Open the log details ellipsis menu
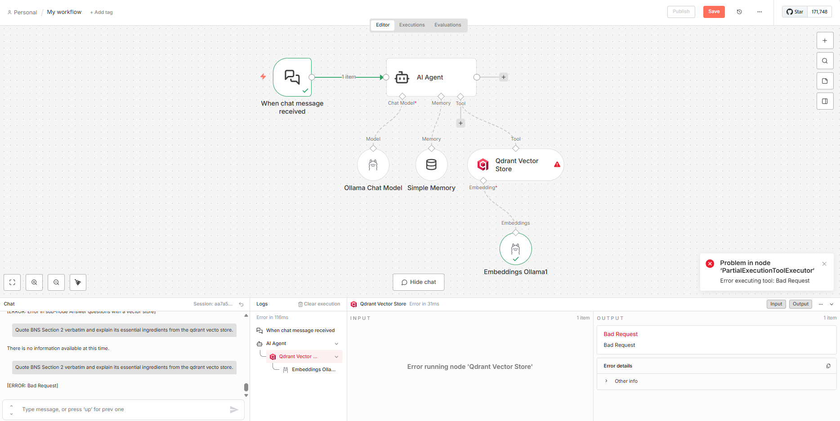This screenshot has height=421, width=840. click(821, 304)
